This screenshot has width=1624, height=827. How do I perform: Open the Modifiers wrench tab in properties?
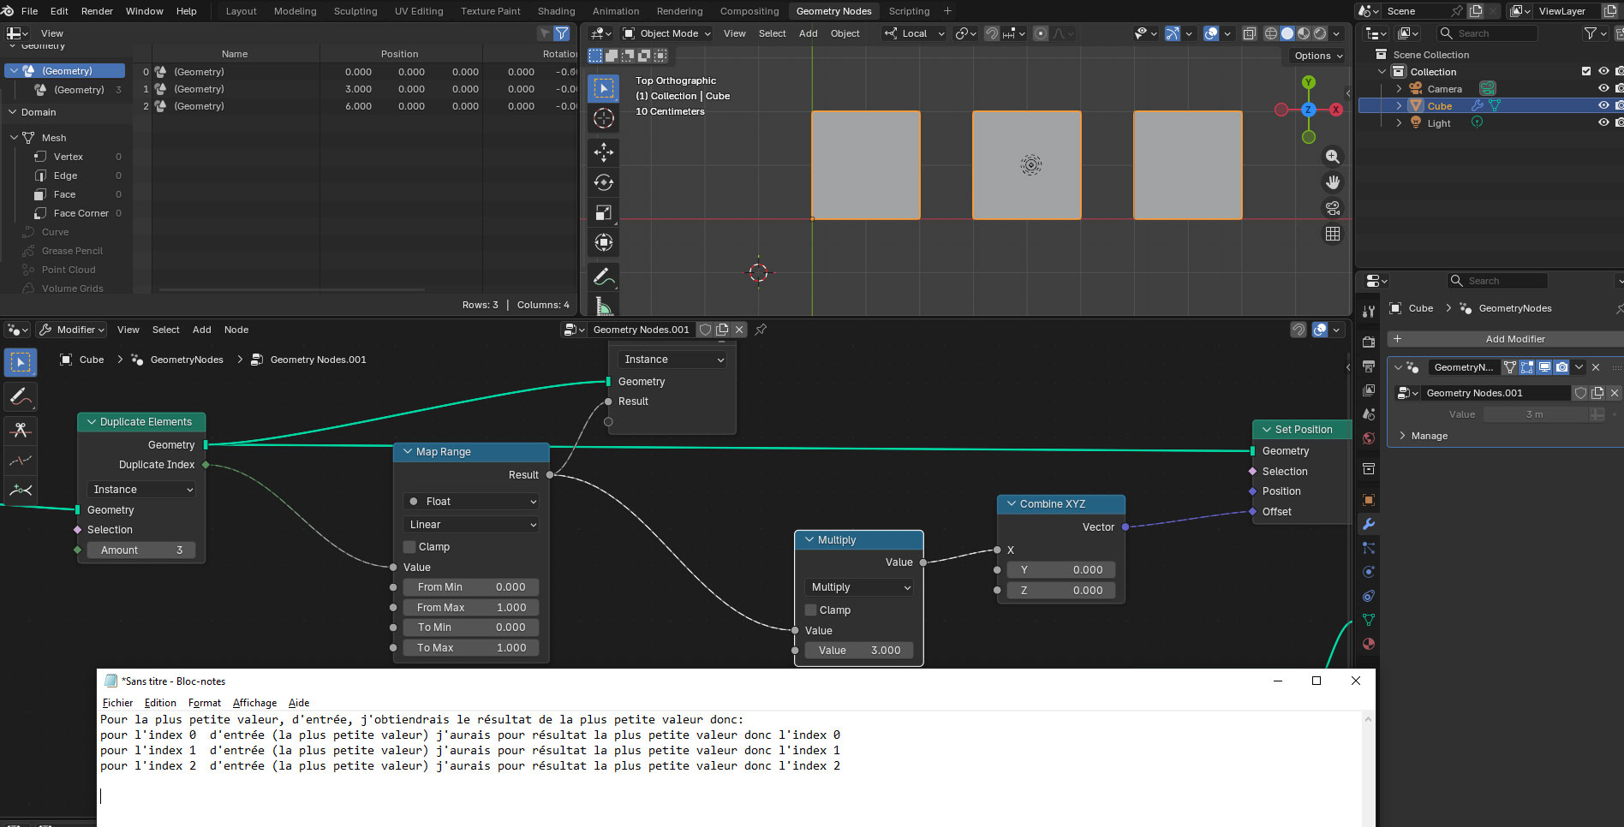coord(1369,524)
